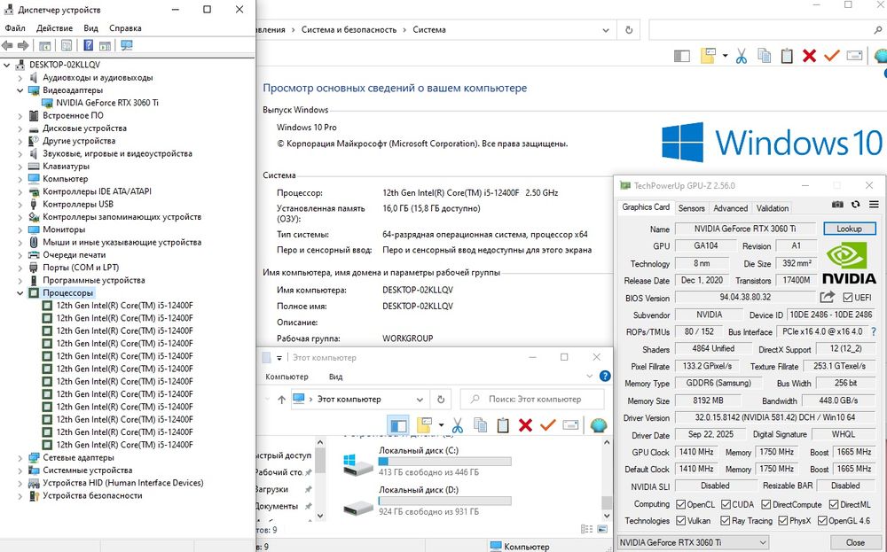Open the Справка menu

click(125, 28)
